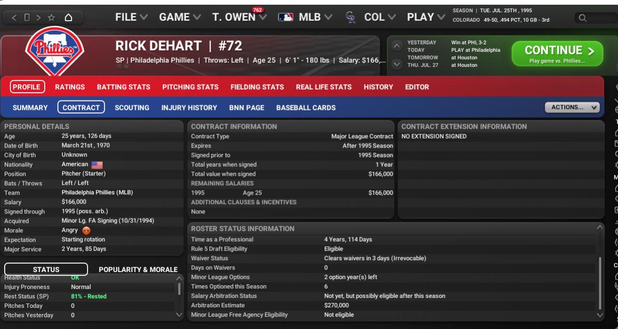Open the PLAY dropdown menu
618x329 pixels.
coord(426,17)
